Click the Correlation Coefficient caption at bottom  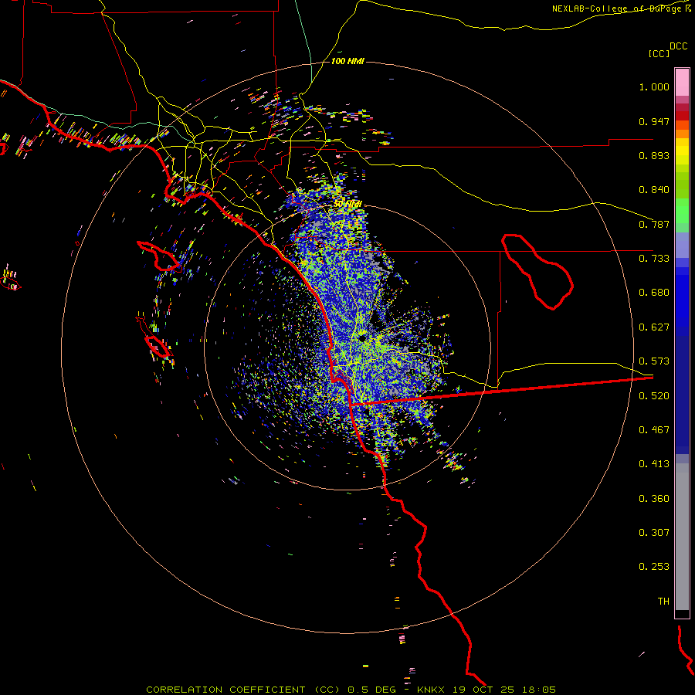click(351, 690)
